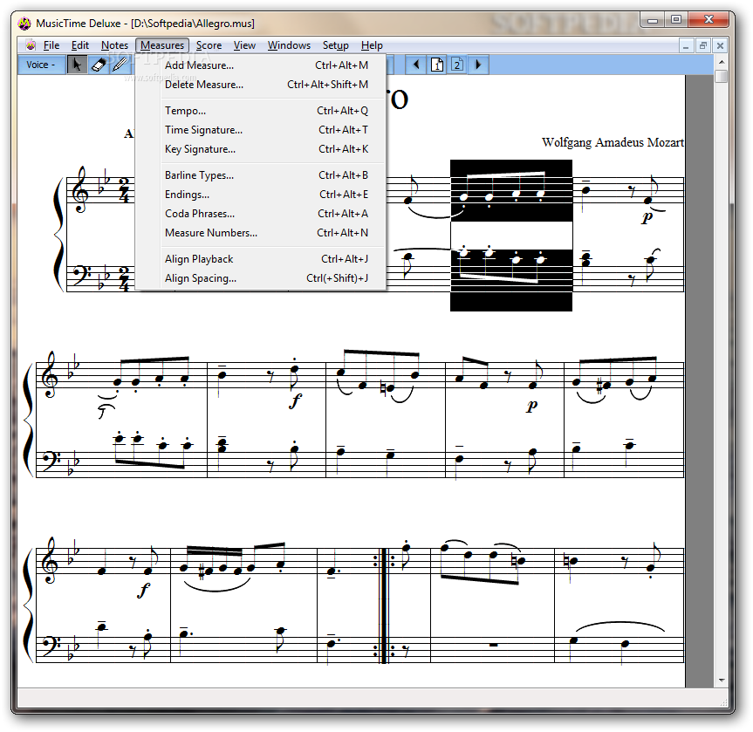Jump to page 2 icon
This screenshot has width=753, height=732.
(x=457, y=65)
